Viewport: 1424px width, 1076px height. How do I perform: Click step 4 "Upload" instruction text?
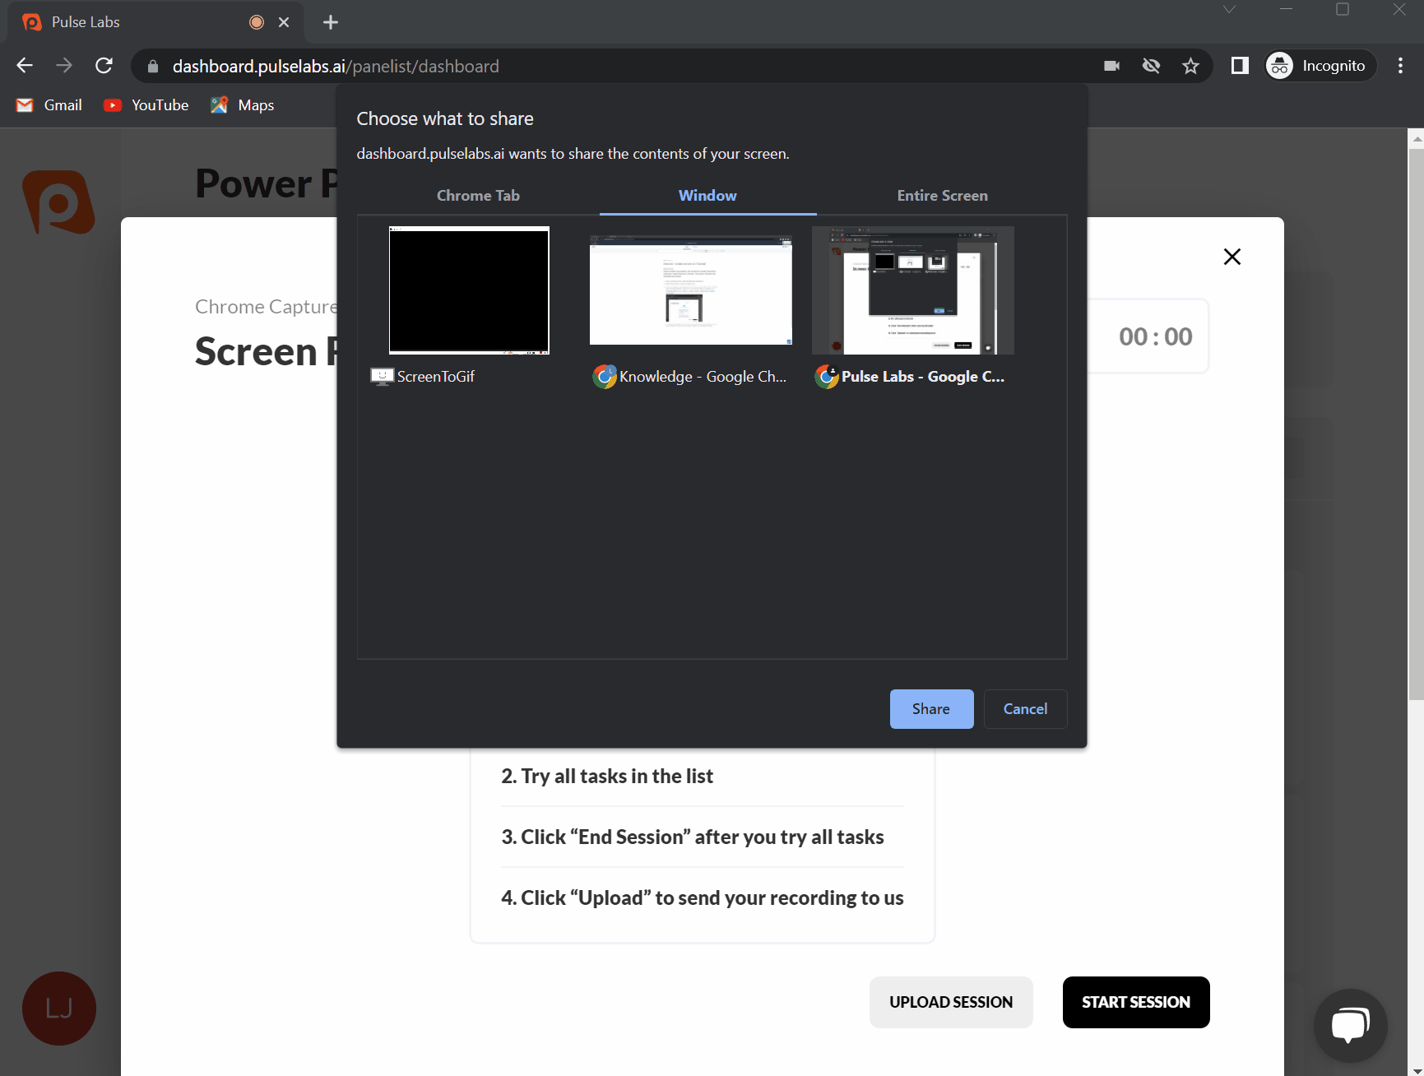(x=703, y=898)
